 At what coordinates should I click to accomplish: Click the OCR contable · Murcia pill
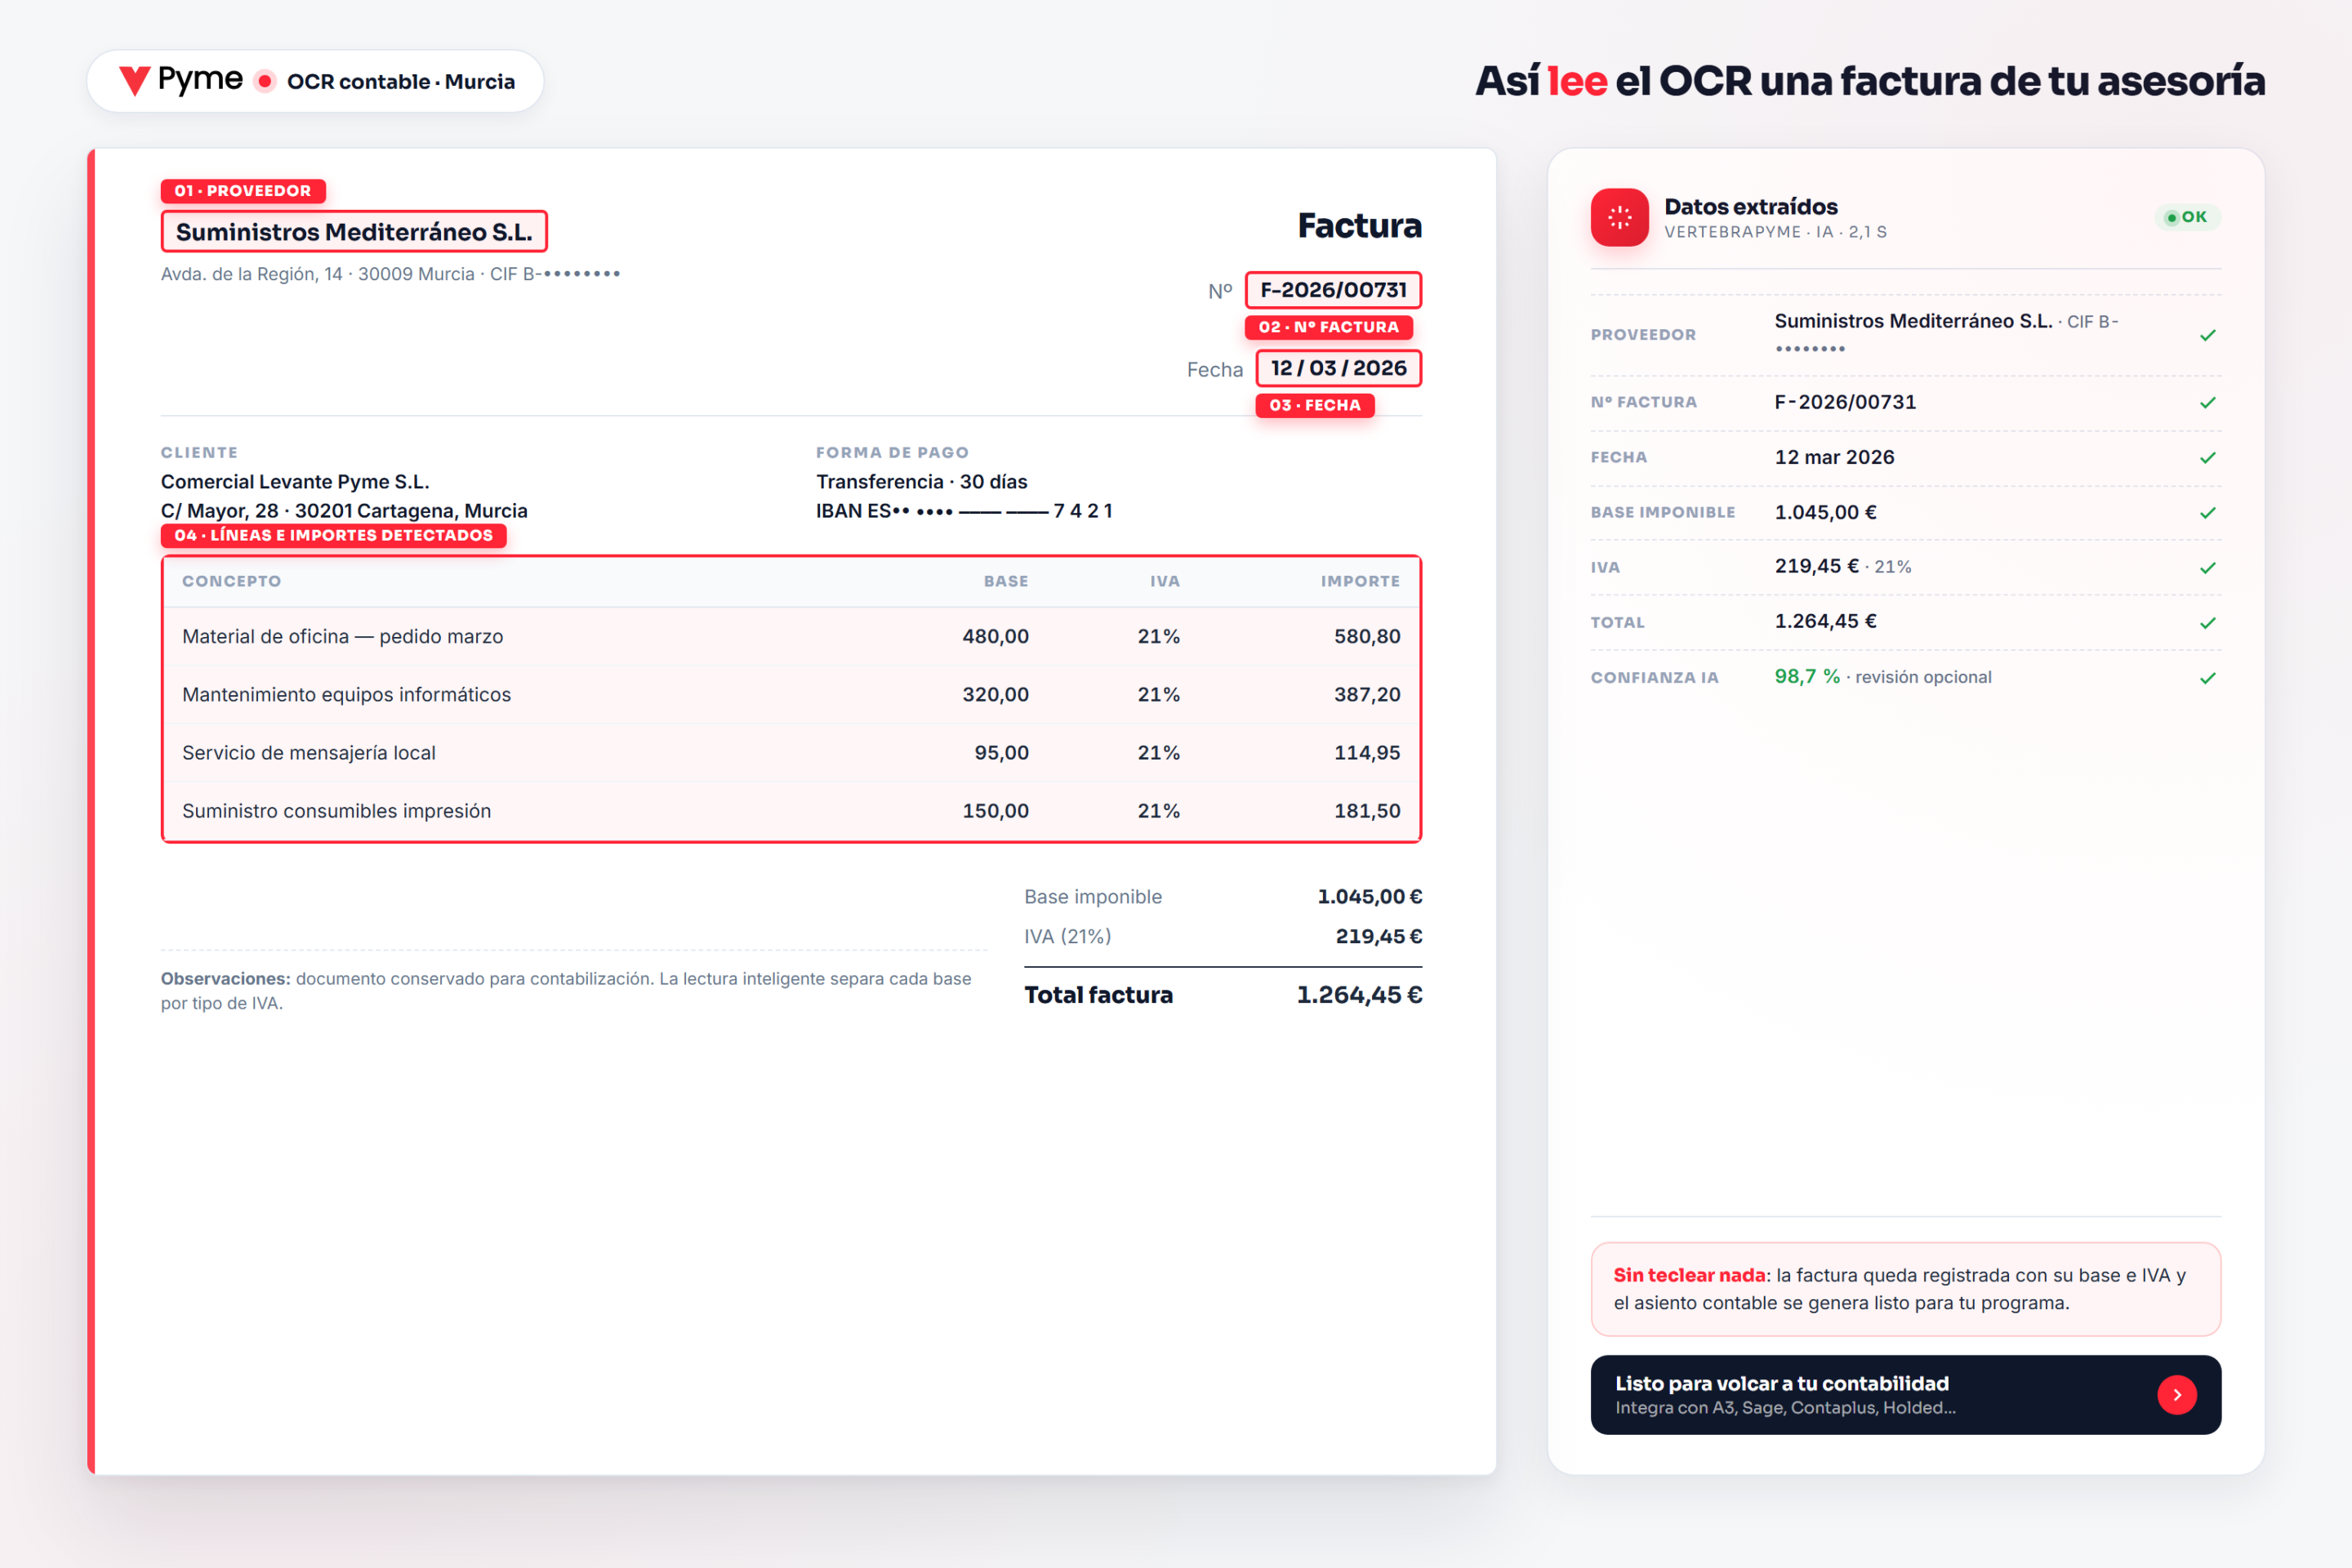coord(315,81)
